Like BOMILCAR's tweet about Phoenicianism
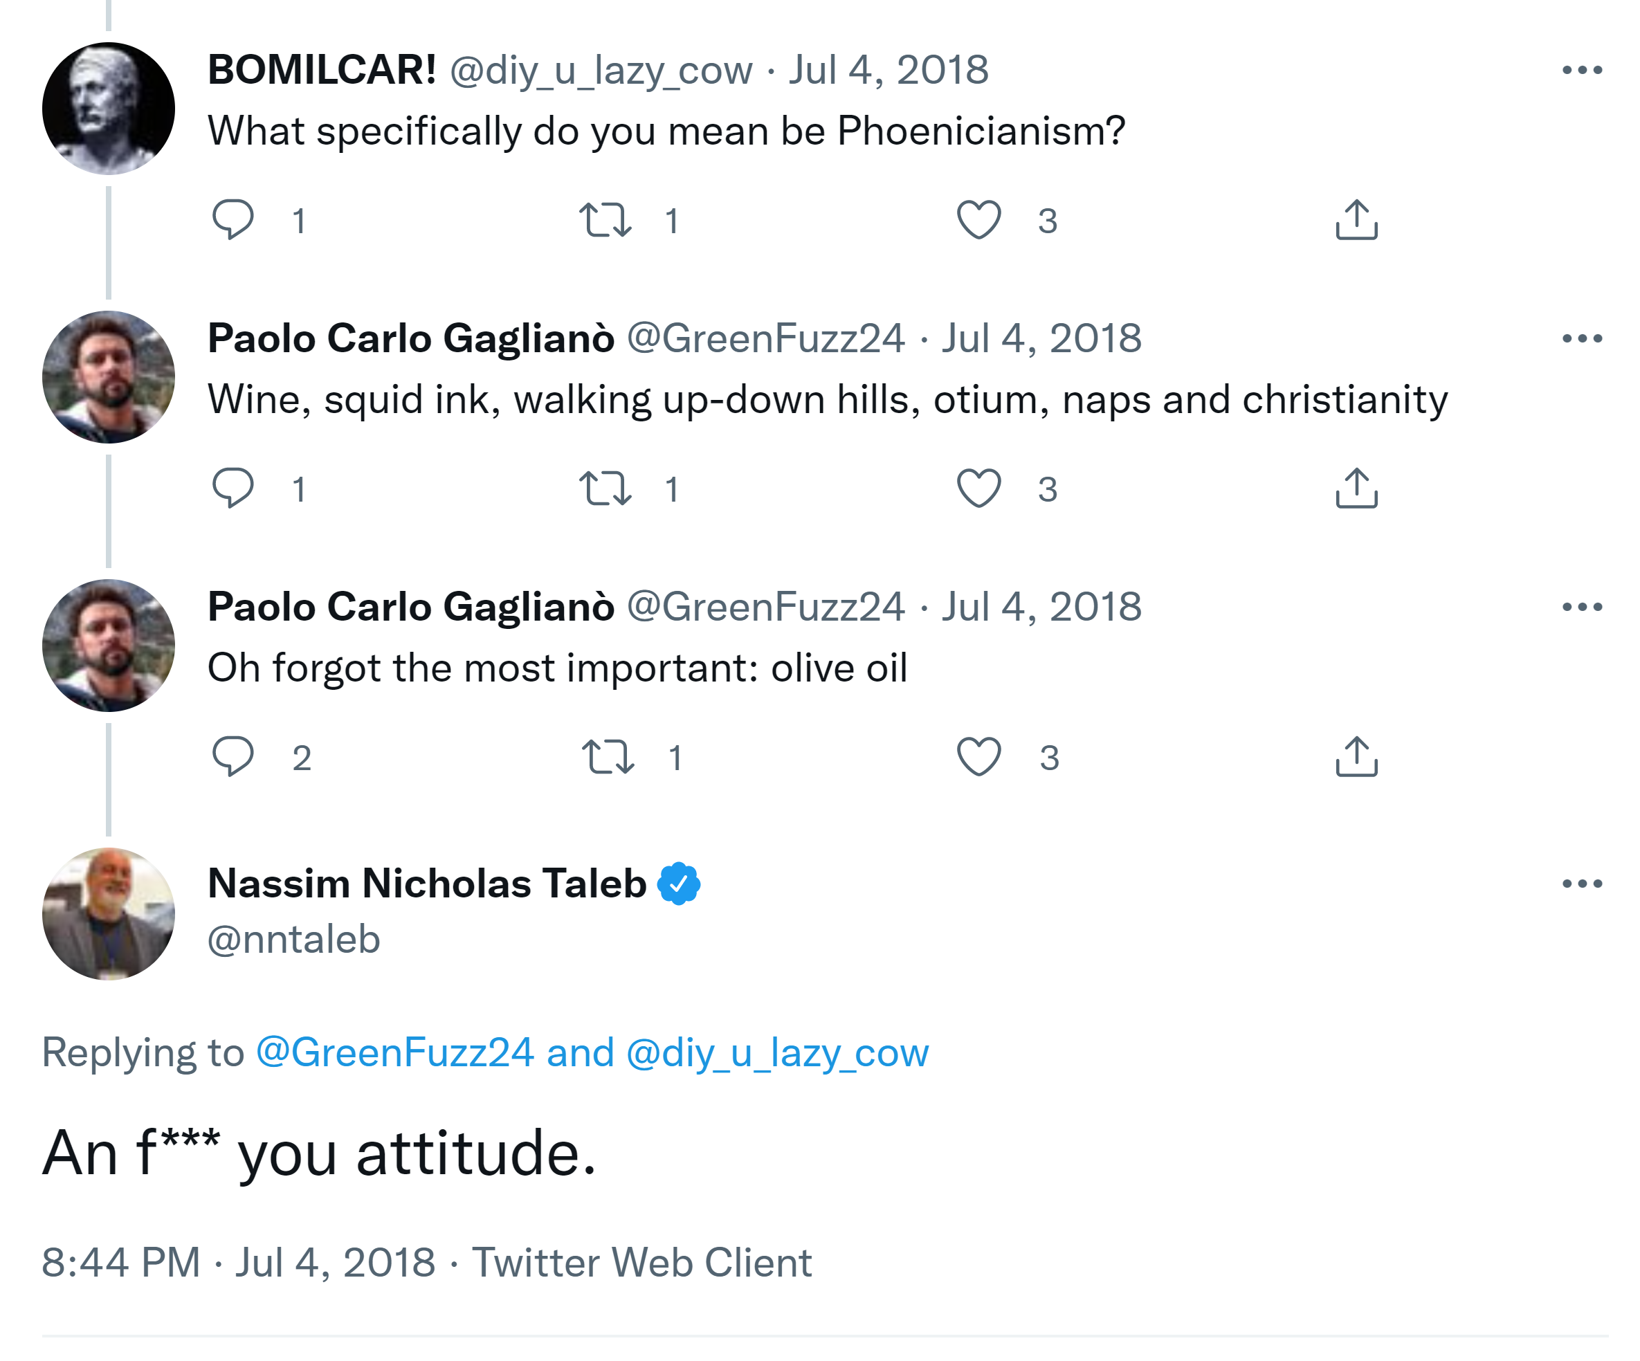Image resolution: width=1640 pixels, height=1361 pixels. click(x=978, y=219)
